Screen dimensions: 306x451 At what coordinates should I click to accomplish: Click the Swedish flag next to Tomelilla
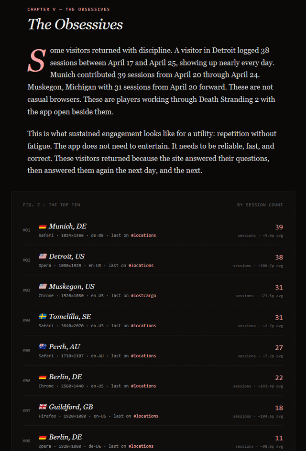tap(43, 317)
